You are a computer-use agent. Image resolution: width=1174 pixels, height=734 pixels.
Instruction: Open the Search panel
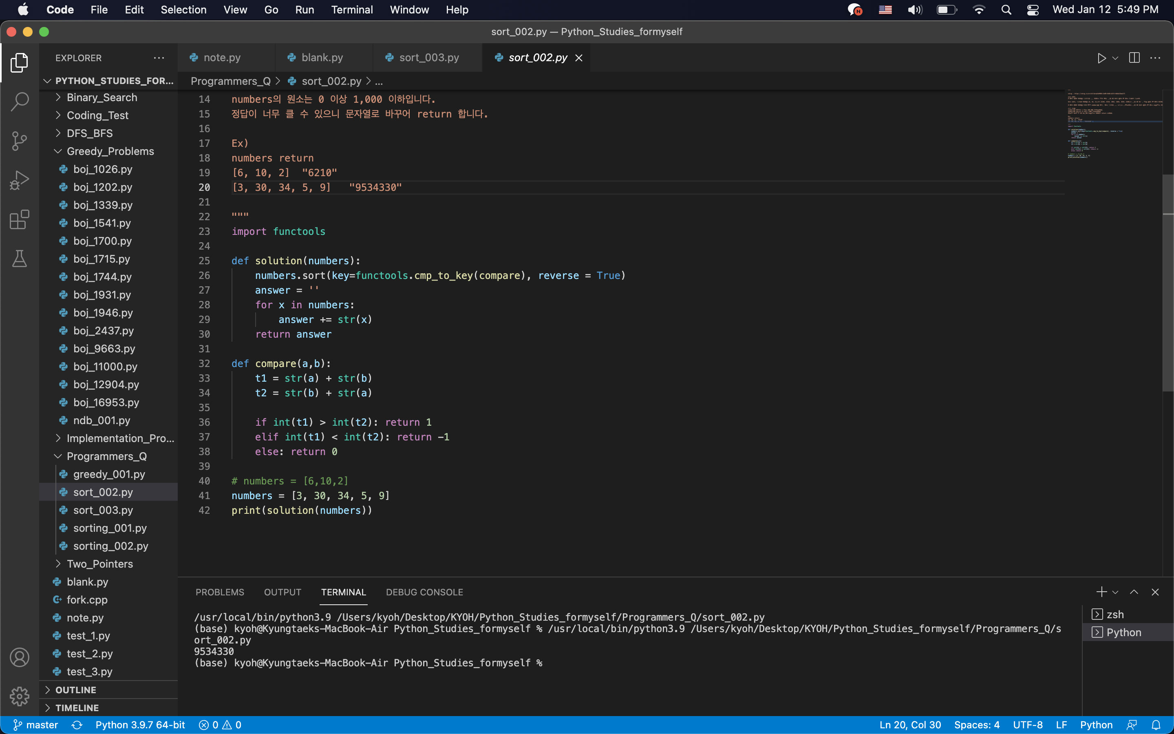(20, 101)
